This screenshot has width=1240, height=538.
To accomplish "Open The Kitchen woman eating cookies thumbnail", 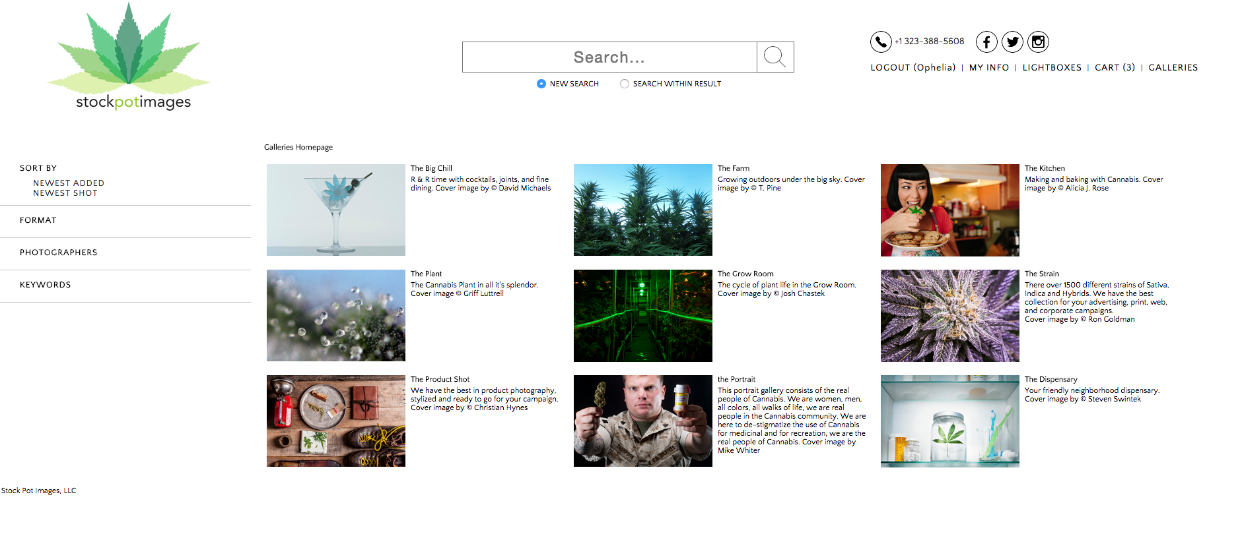I will [950, 210].
